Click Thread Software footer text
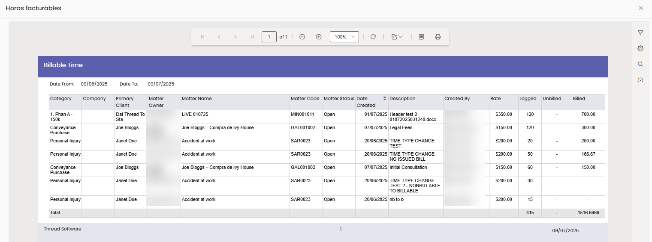652x242 pixels. point(63,229)
